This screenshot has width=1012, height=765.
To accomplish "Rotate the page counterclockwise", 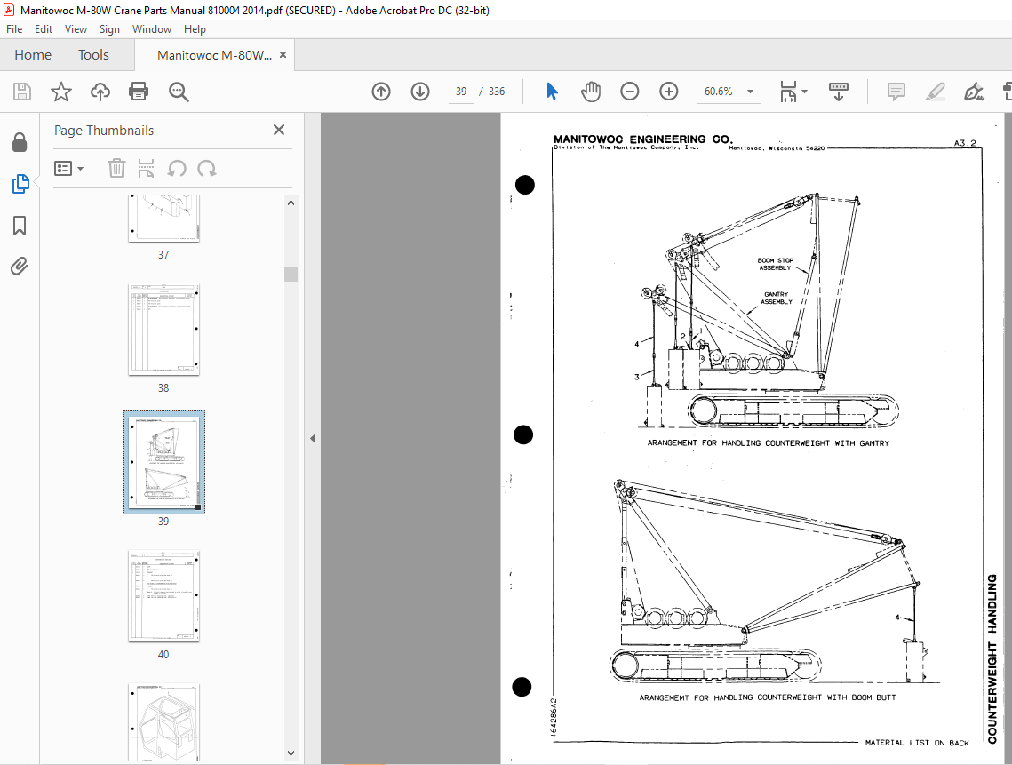I will (177, 169).
